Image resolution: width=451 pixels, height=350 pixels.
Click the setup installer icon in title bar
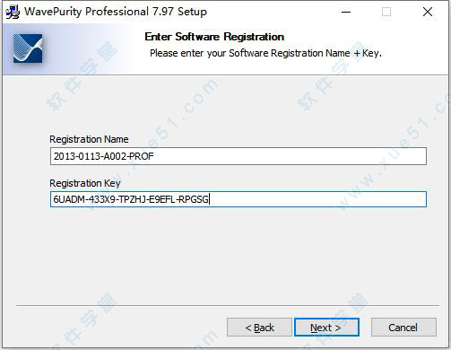[x=13, y=12]
